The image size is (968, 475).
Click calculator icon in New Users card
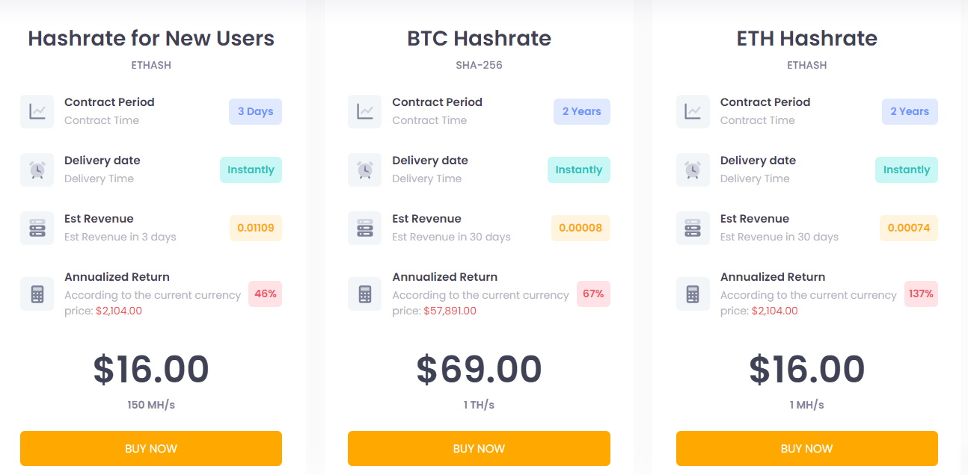pyautogui.click(x=37, y=294)
